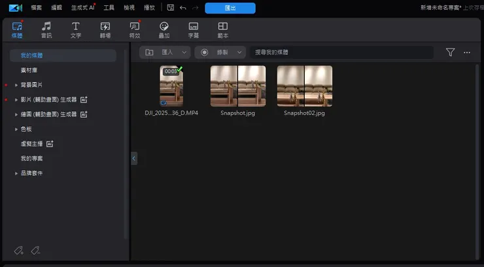Click the add tag icon at sidebar bottom
Viewport: 484px width, 267px height.
(18, 250)
